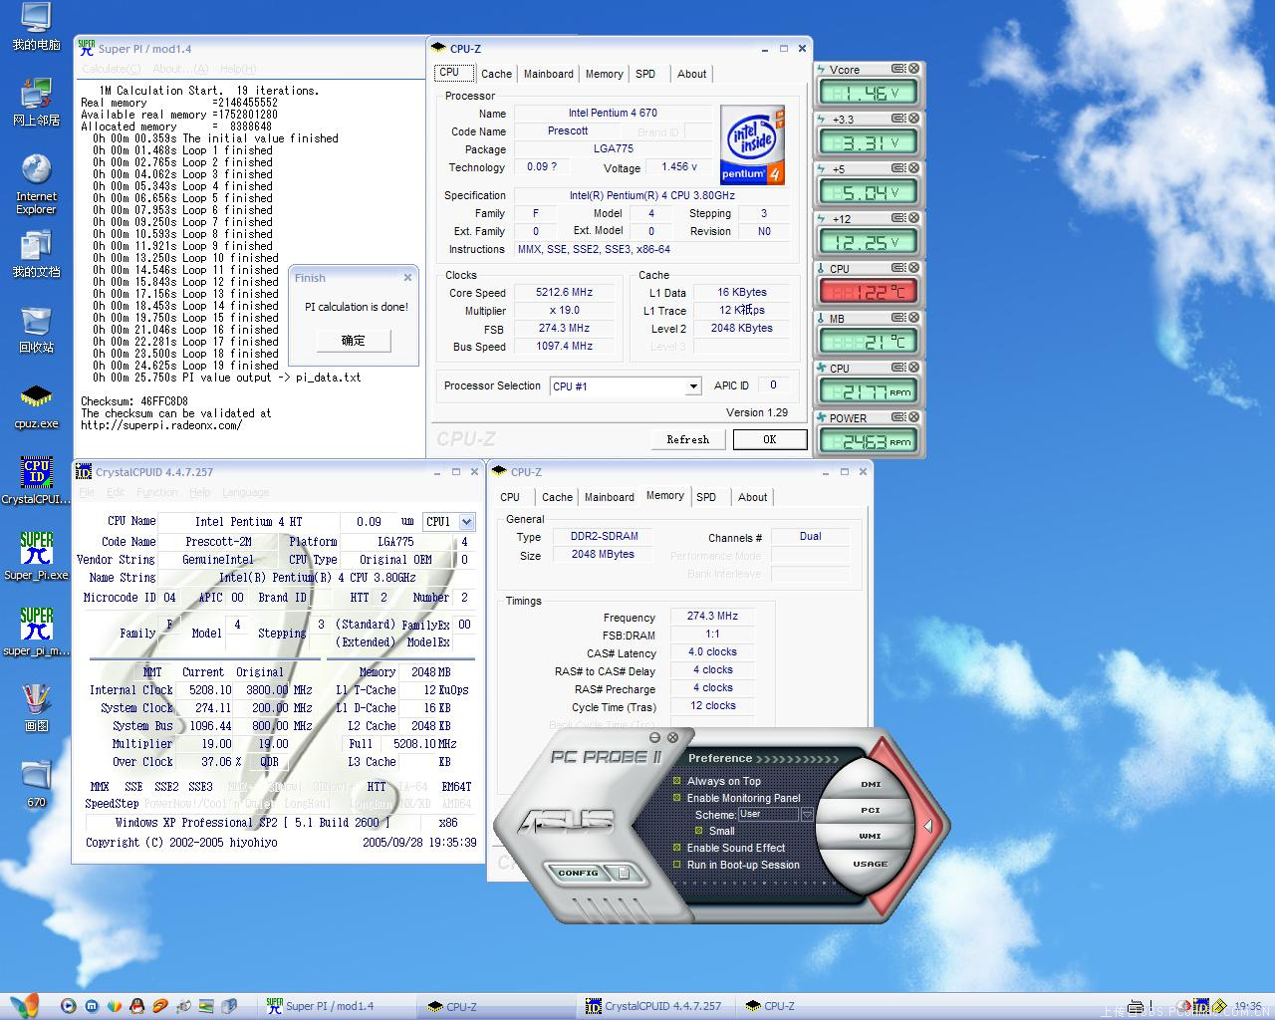
Task: Switch to CPU tab in lower CPU-Z
Action: [x=510, y=497]
